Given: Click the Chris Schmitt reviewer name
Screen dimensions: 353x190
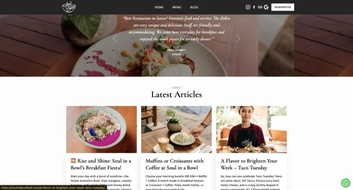Looking at the screenshot, I should (x=176, y=50).
